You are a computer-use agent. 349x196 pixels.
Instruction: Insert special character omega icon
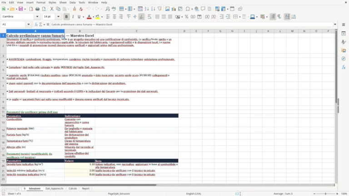point(188,9)
